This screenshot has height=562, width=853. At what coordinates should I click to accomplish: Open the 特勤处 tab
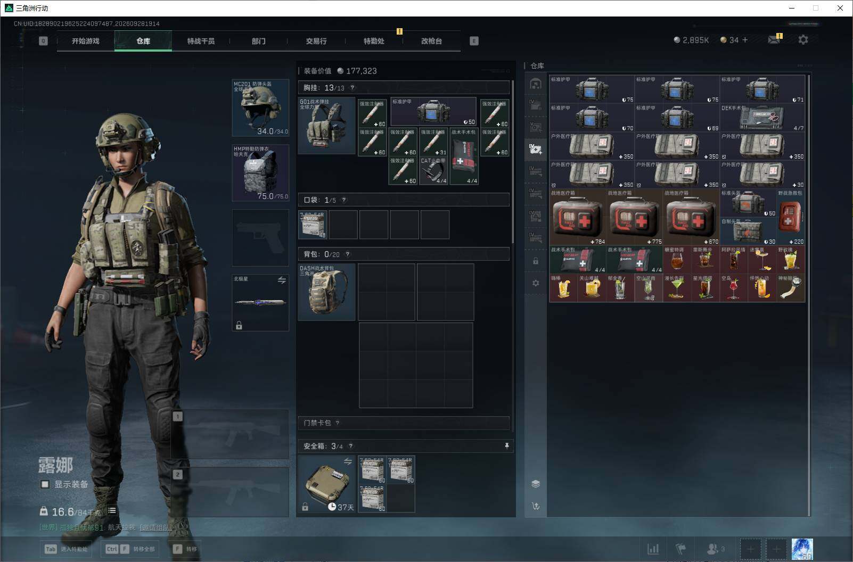374,41
